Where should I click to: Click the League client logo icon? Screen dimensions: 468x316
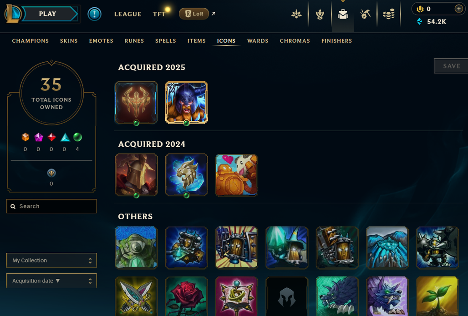(12, 14)
